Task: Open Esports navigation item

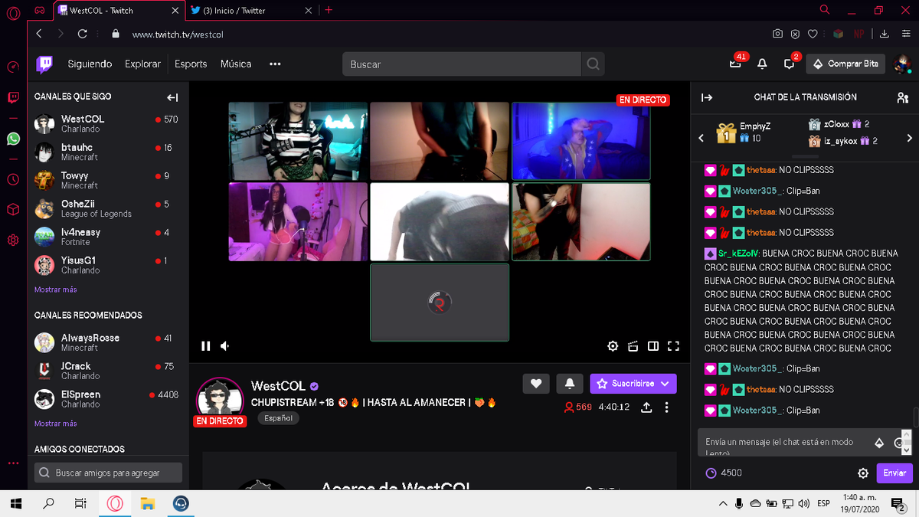Action: click(191, 64)
